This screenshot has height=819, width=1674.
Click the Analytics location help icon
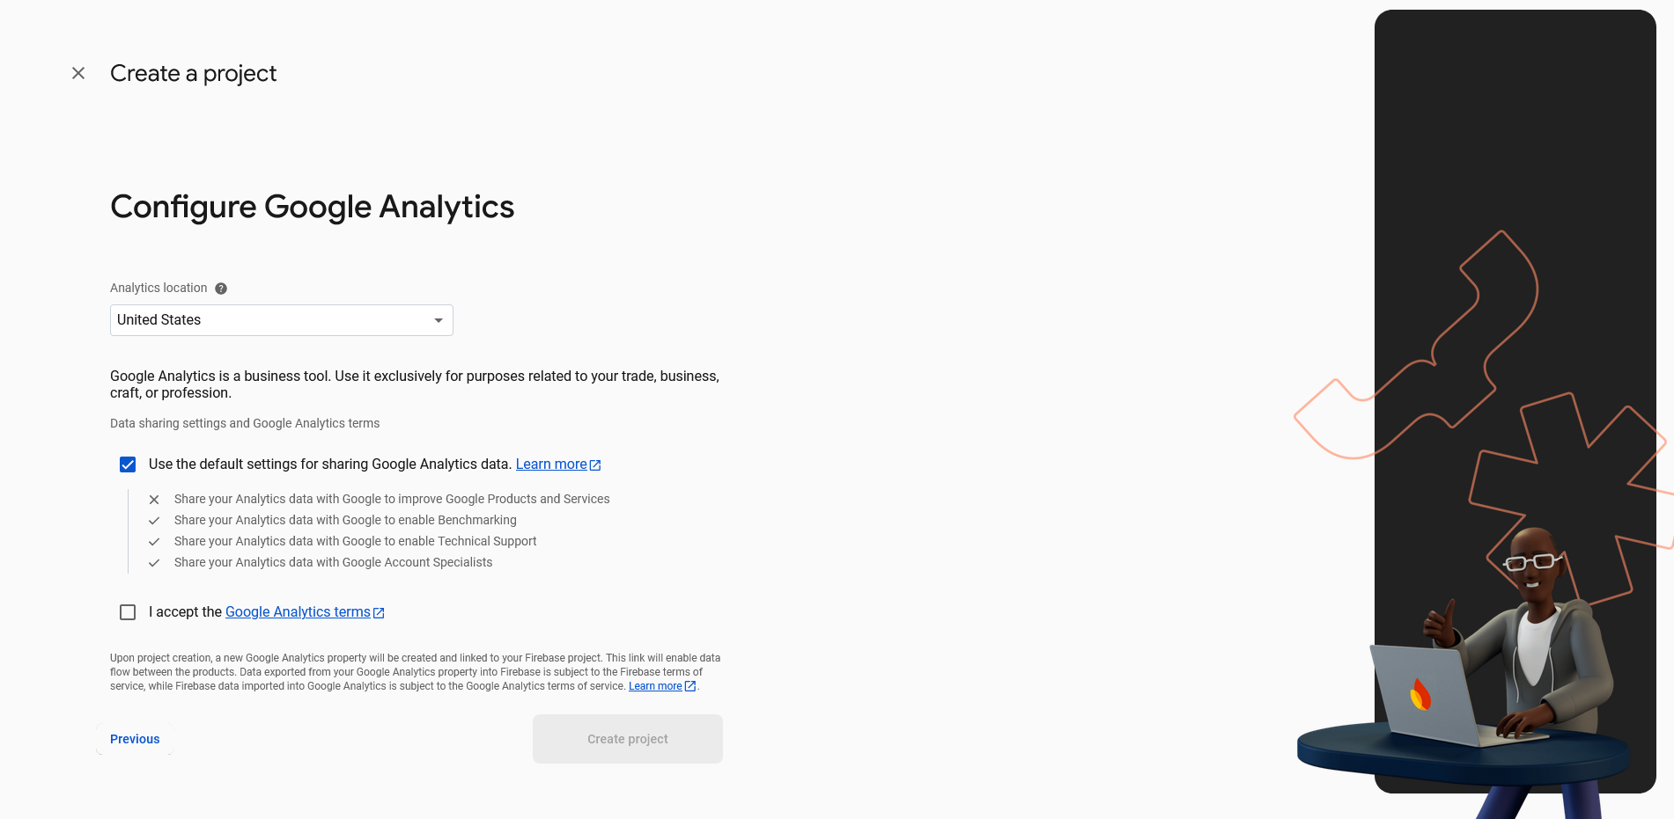[221, 289]
